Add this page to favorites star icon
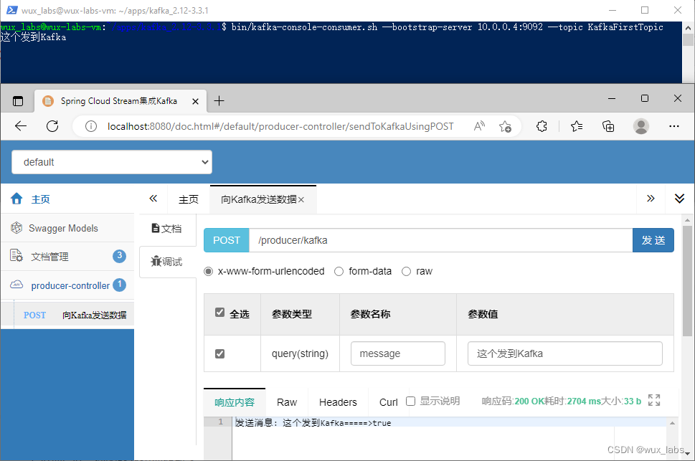Image resolution: width=695 pixels, height=461 pixels. click(x=505, y=127)
